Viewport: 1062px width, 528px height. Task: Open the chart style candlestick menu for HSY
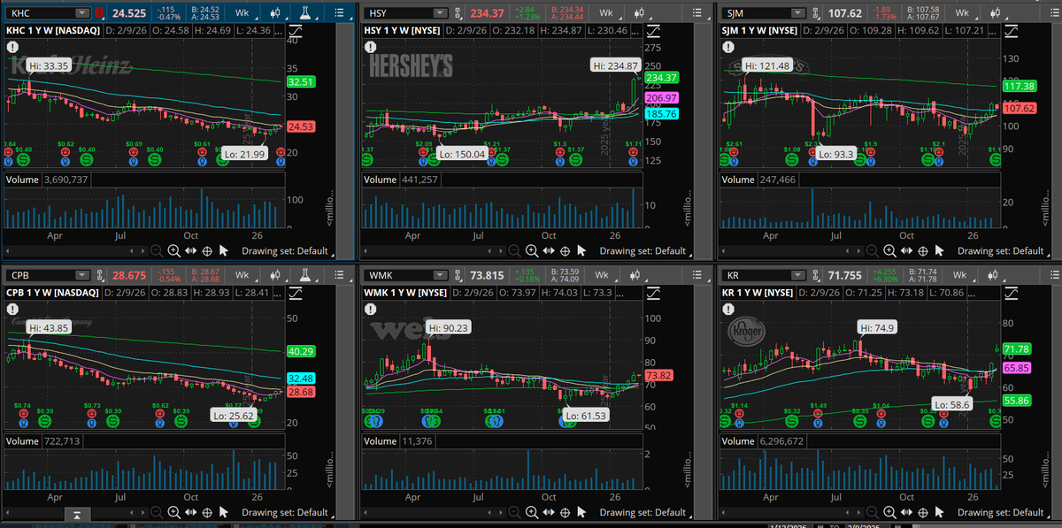[639, 13]
